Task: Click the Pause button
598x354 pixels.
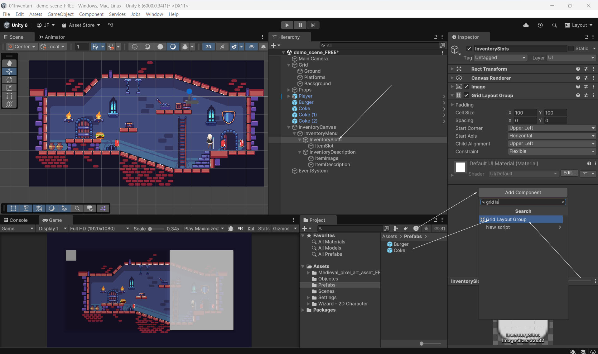Action: 300,25
